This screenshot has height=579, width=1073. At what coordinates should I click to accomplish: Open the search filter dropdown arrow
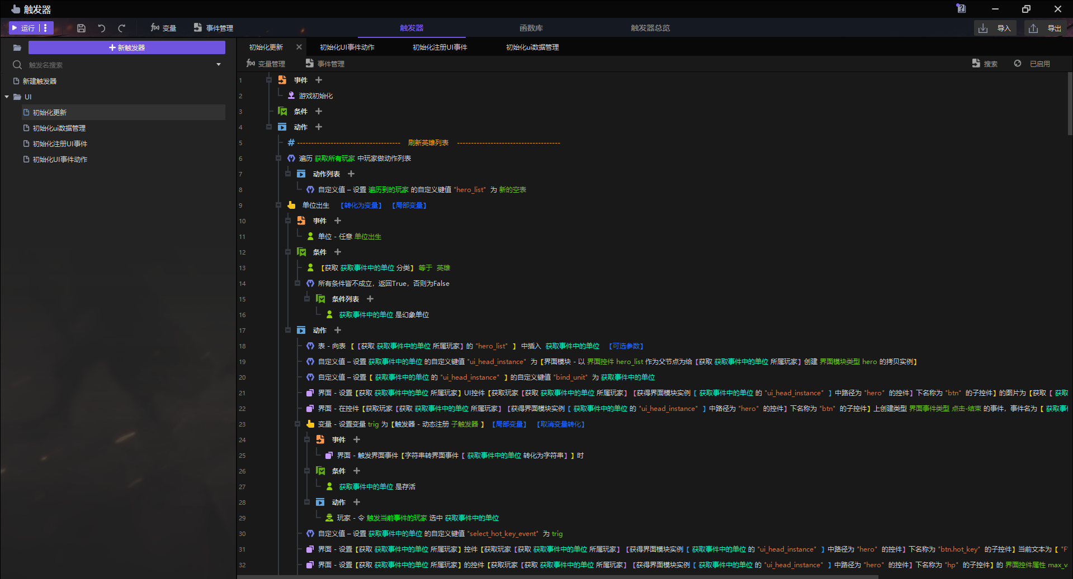(219, 65)
